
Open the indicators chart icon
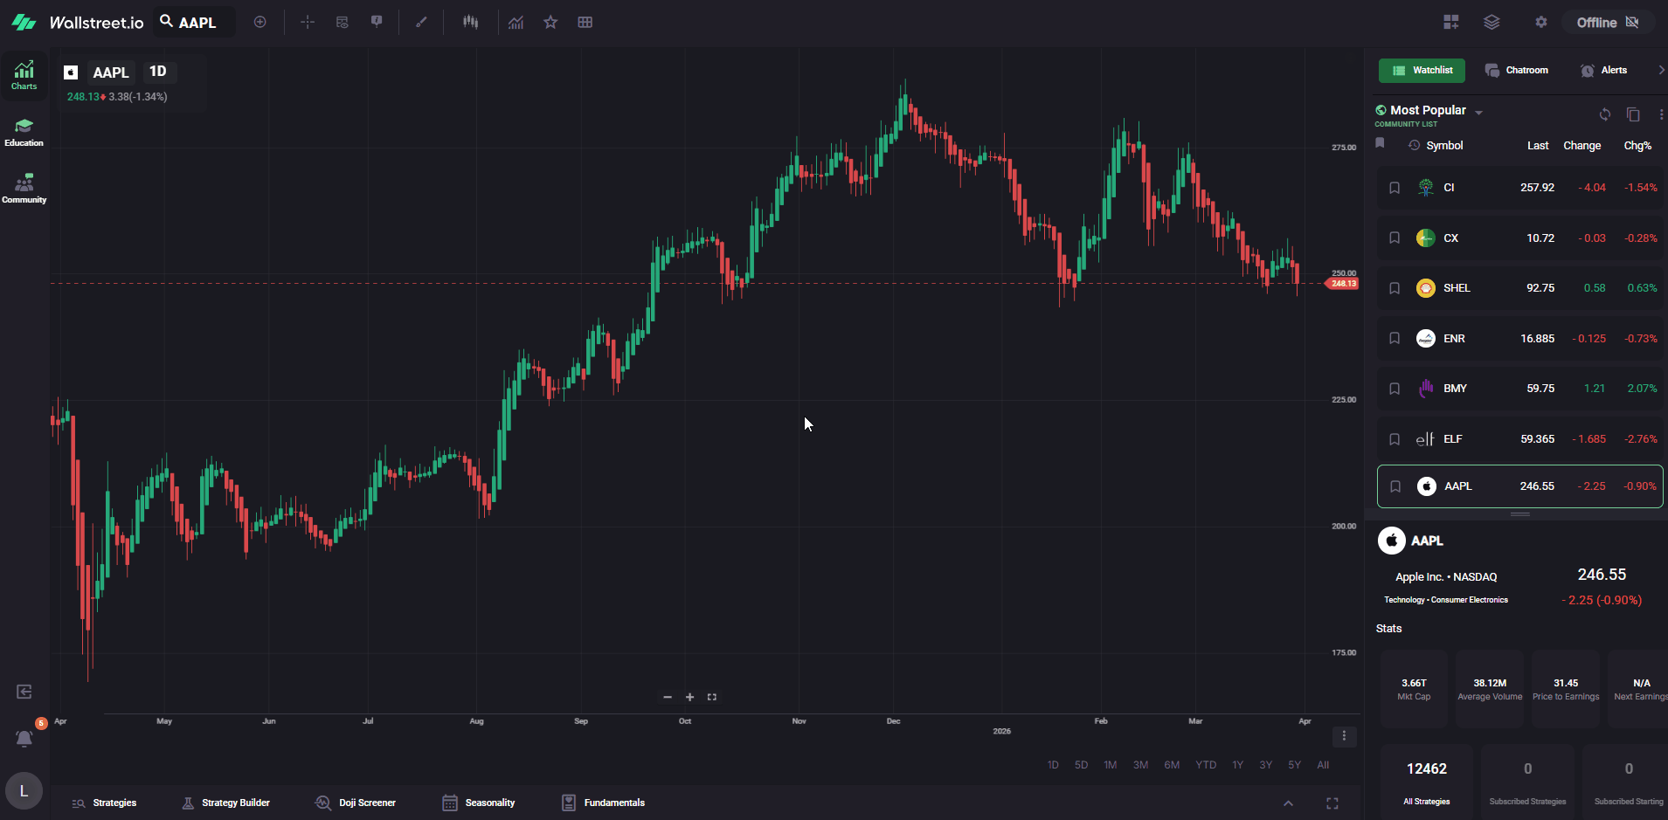click(516, 23)
